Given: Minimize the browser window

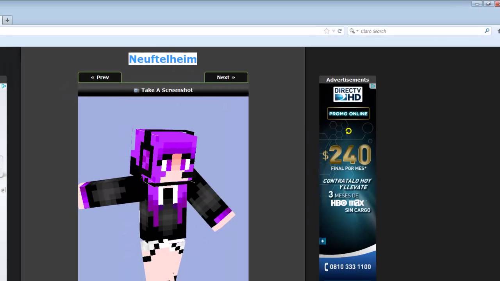Looking at the screenshot, I should click(477, 4).
